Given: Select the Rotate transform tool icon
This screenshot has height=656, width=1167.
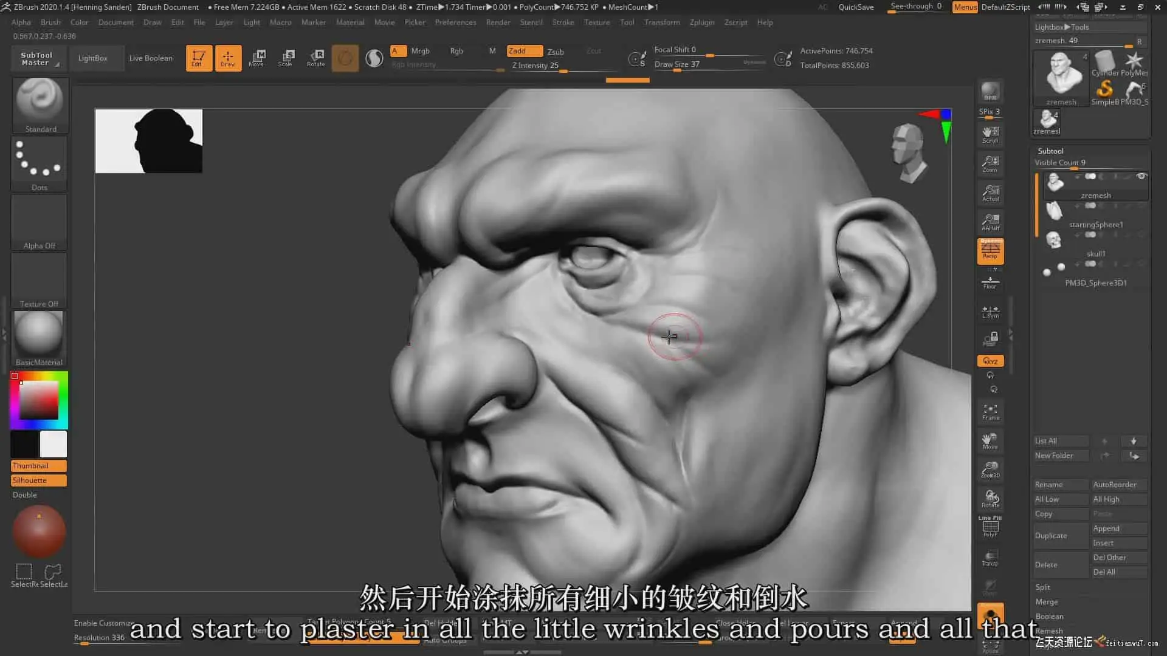Looking at the screenshot, I should tap(315, 58).
